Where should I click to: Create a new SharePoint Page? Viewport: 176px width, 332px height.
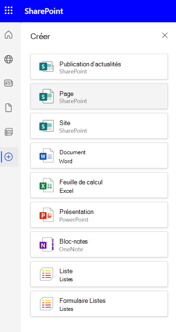coord(99,96)
